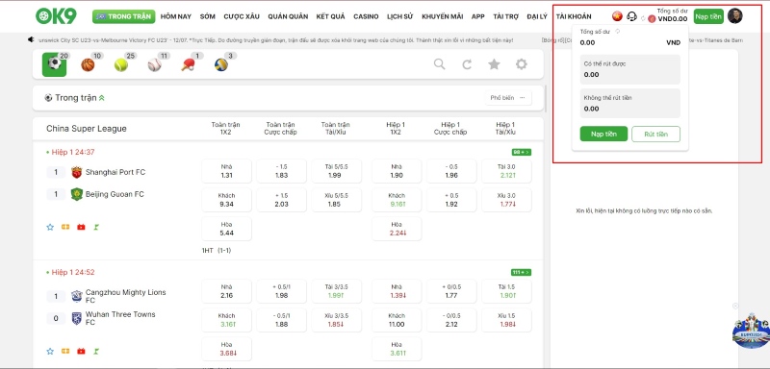Screen dimensions: 770x369
Task: Open the magnifier search icon
Action: click(x=440, y=64)
